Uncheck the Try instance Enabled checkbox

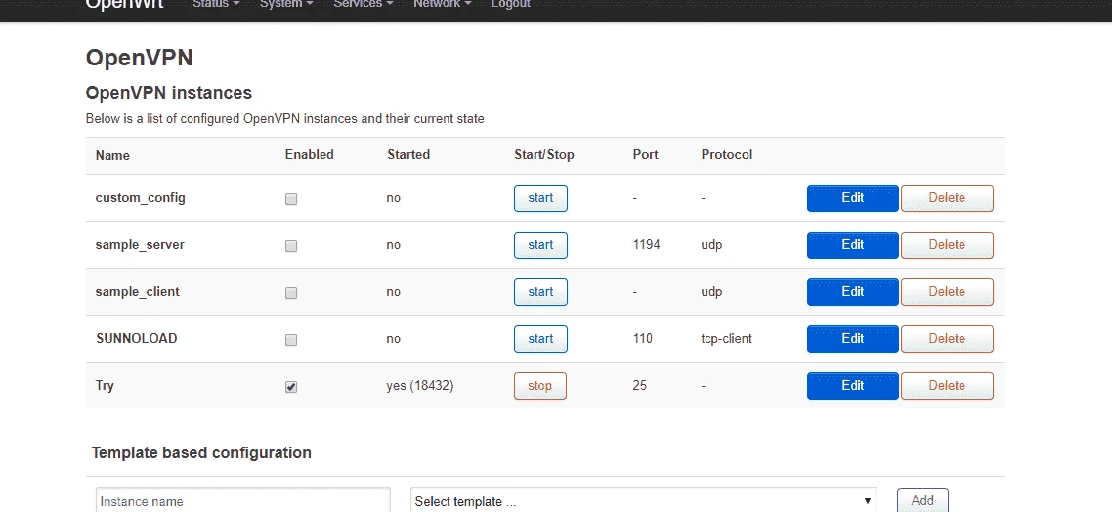coord(291,387)
